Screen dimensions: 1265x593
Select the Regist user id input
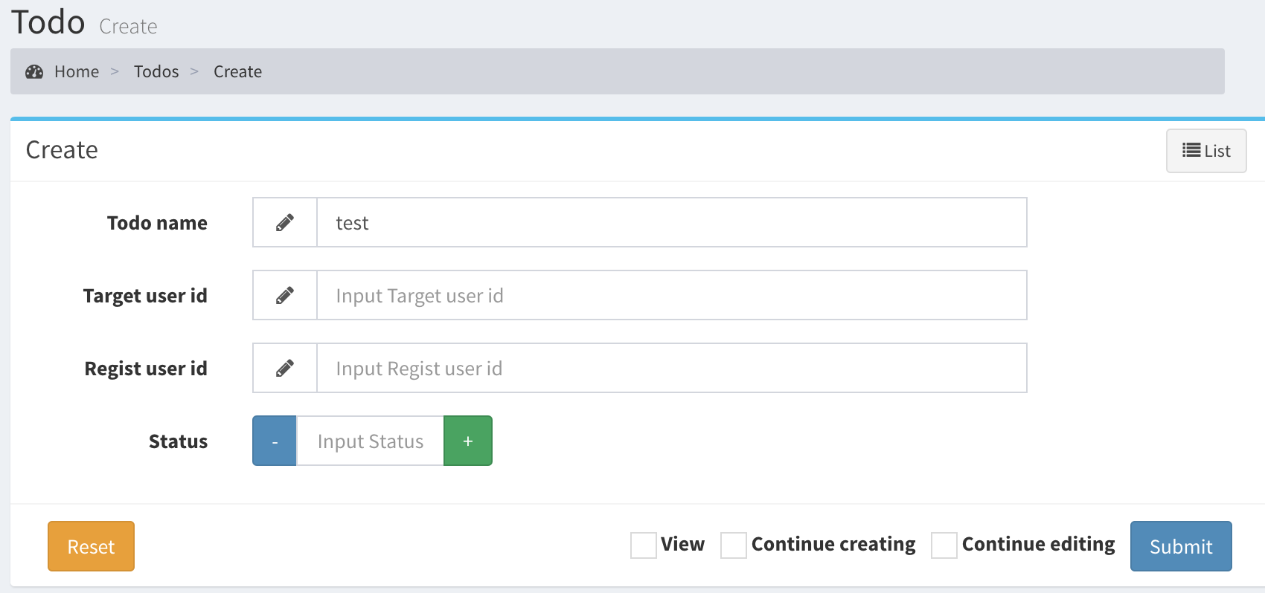(671, 368)
